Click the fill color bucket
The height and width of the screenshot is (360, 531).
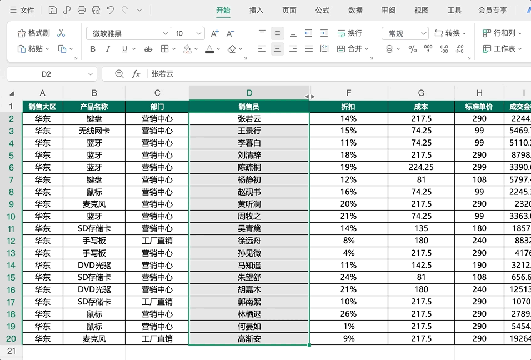pyautogui.click(x=187, y=49)
